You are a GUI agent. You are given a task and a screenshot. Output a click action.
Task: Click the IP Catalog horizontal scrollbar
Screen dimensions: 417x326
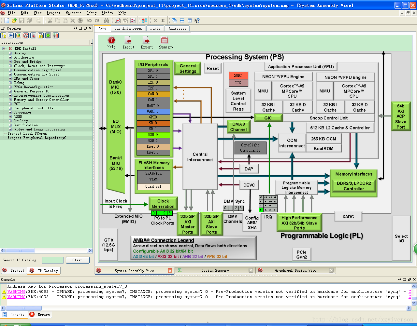coord(47,251)
